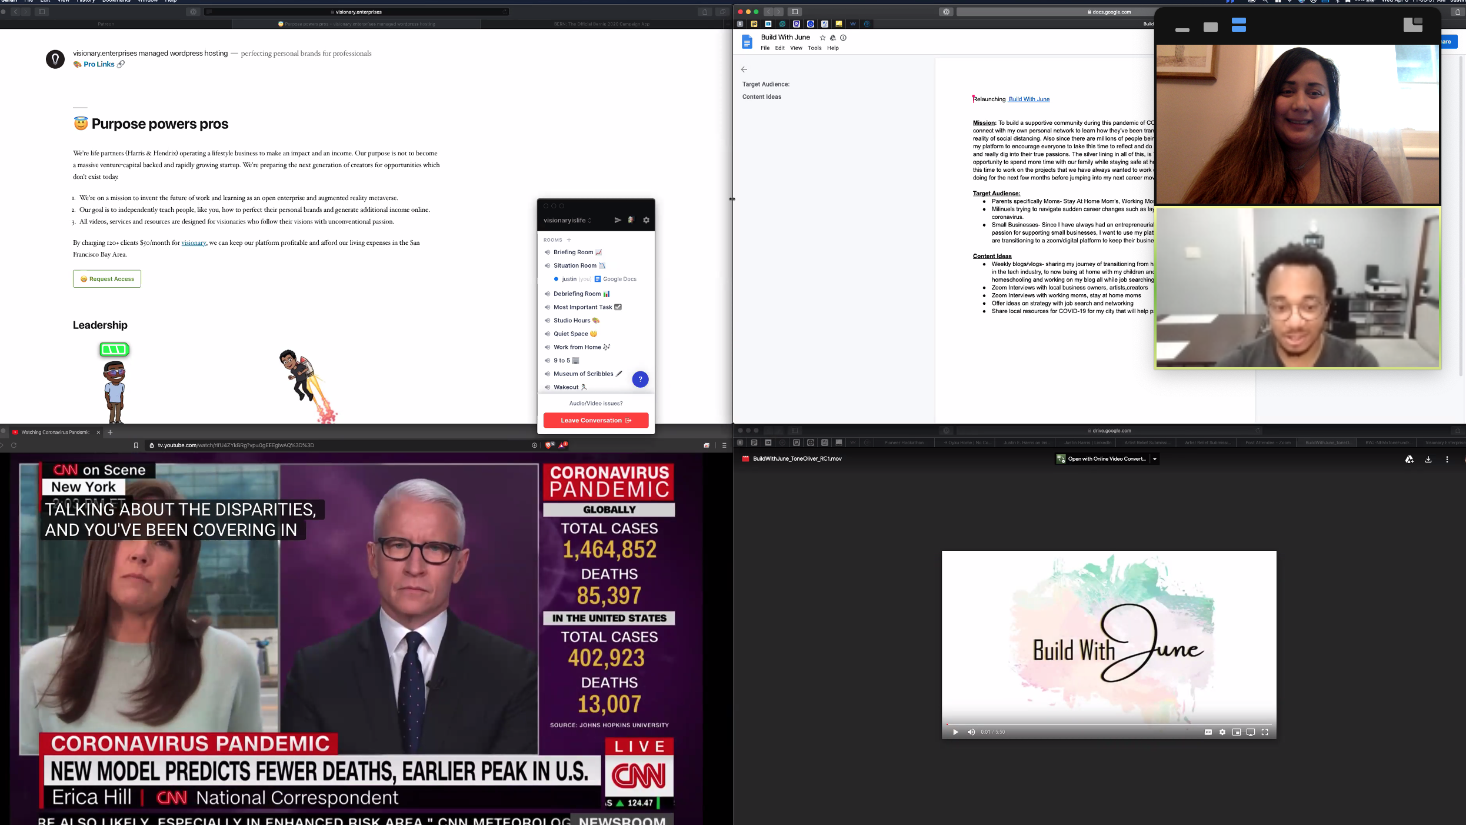Image resolution: width=1466 pixels, height=825 pixels.
Task: Join the Quiet Space room
Action: tap(571, 334)
